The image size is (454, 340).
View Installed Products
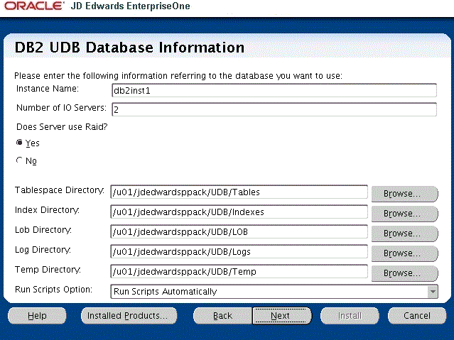point(129,316)
